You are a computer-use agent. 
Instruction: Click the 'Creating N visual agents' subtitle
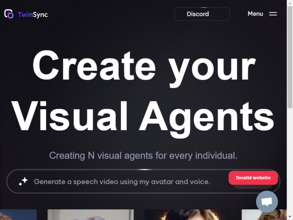143,155
